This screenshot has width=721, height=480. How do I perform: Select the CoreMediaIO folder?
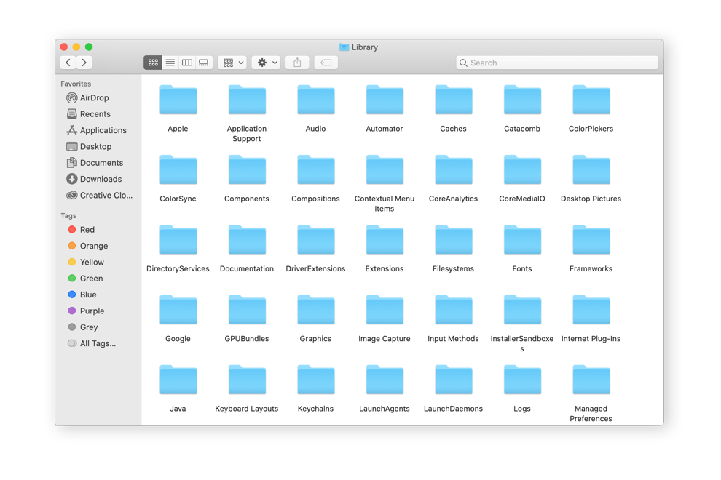(x=522, y=179)
